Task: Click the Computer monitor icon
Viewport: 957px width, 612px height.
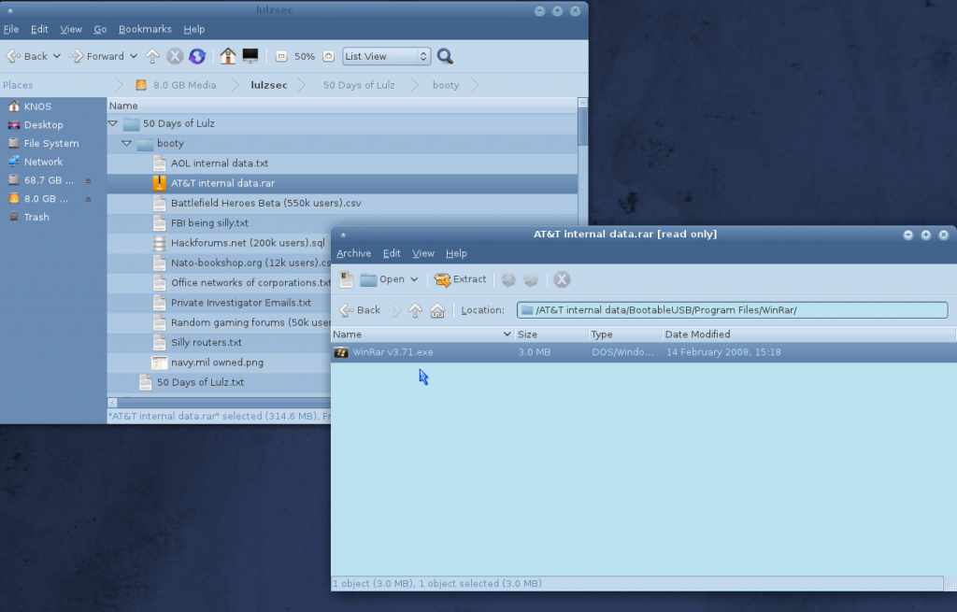Action: 250,56
